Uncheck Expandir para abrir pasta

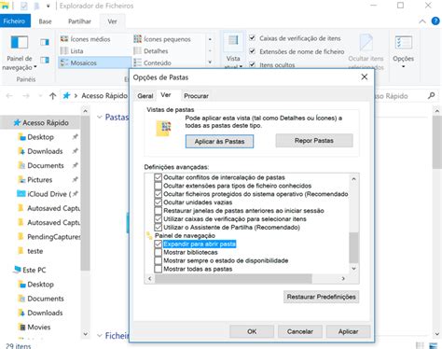pyautogui.click(x=158, y=244)
